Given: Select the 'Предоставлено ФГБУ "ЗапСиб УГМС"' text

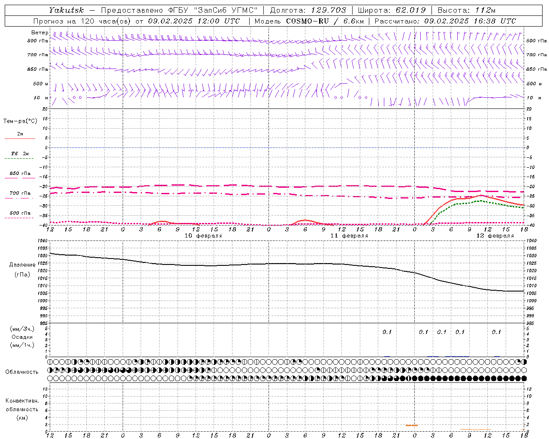Looking at the screenshot, I should click(x=179, y=10).
